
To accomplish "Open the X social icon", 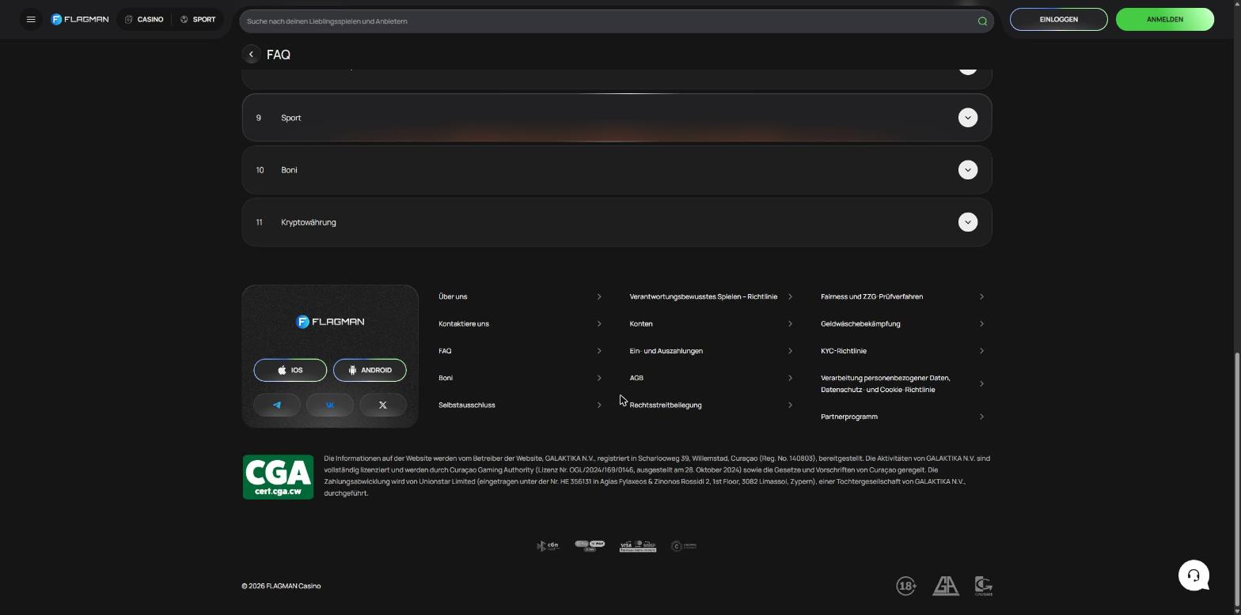I will coord(383,405).
